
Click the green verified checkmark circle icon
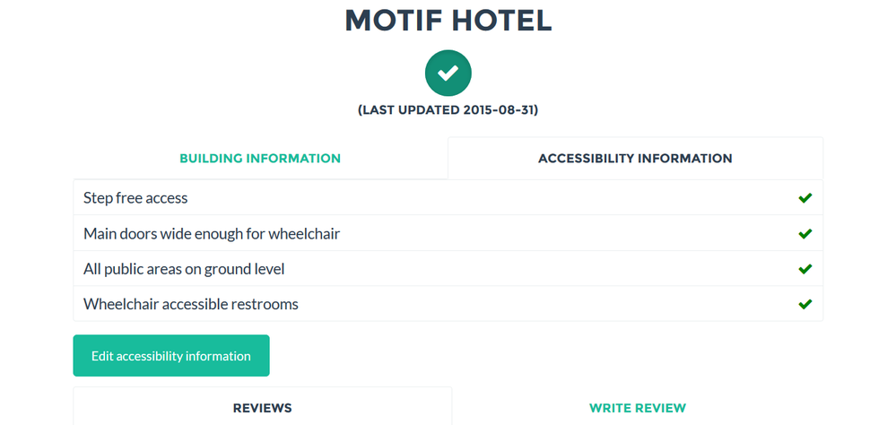(448, 73)
